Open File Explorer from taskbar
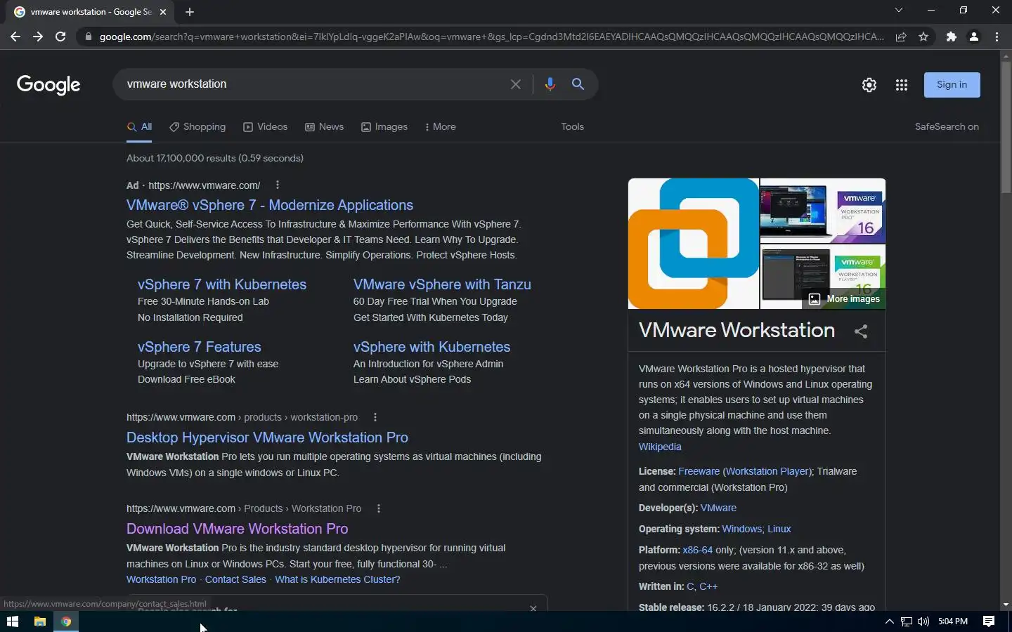This screenshot has width=1012, height=632. tap(40, 621)
